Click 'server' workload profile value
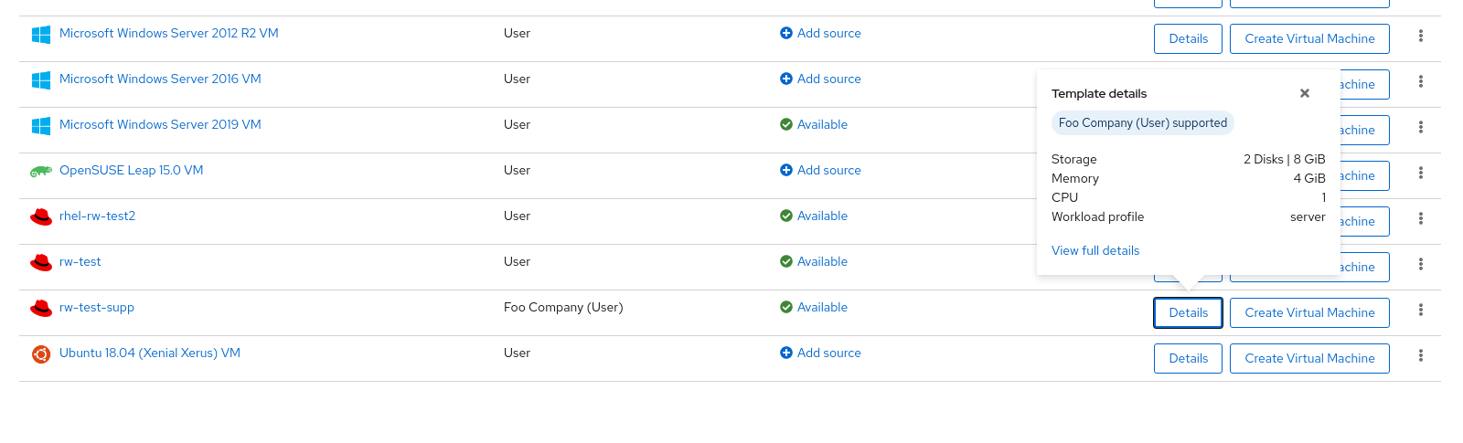Viewport: 1463px width, 443px height. (1308, 216)
